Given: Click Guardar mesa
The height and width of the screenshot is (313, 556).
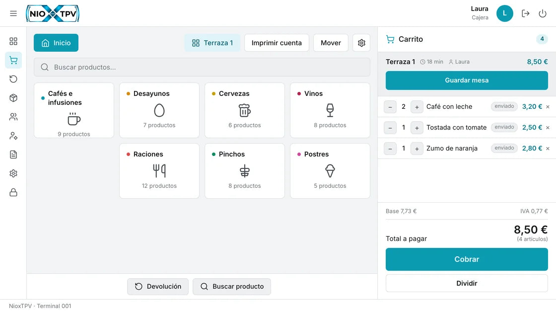Looking at the screenshot, I should coord(467,80).
